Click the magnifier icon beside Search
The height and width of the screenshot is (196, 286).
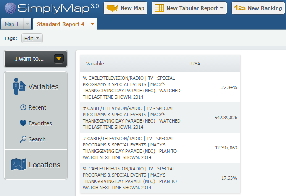(x=23, y=139)
